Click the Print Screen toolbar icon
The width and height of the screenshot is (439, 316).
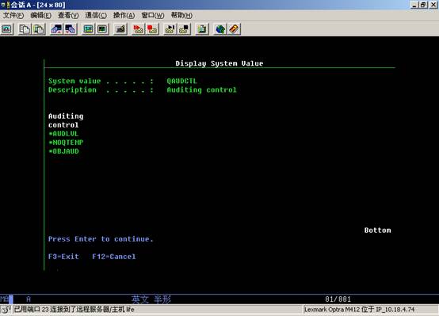[x=6, y=29]
